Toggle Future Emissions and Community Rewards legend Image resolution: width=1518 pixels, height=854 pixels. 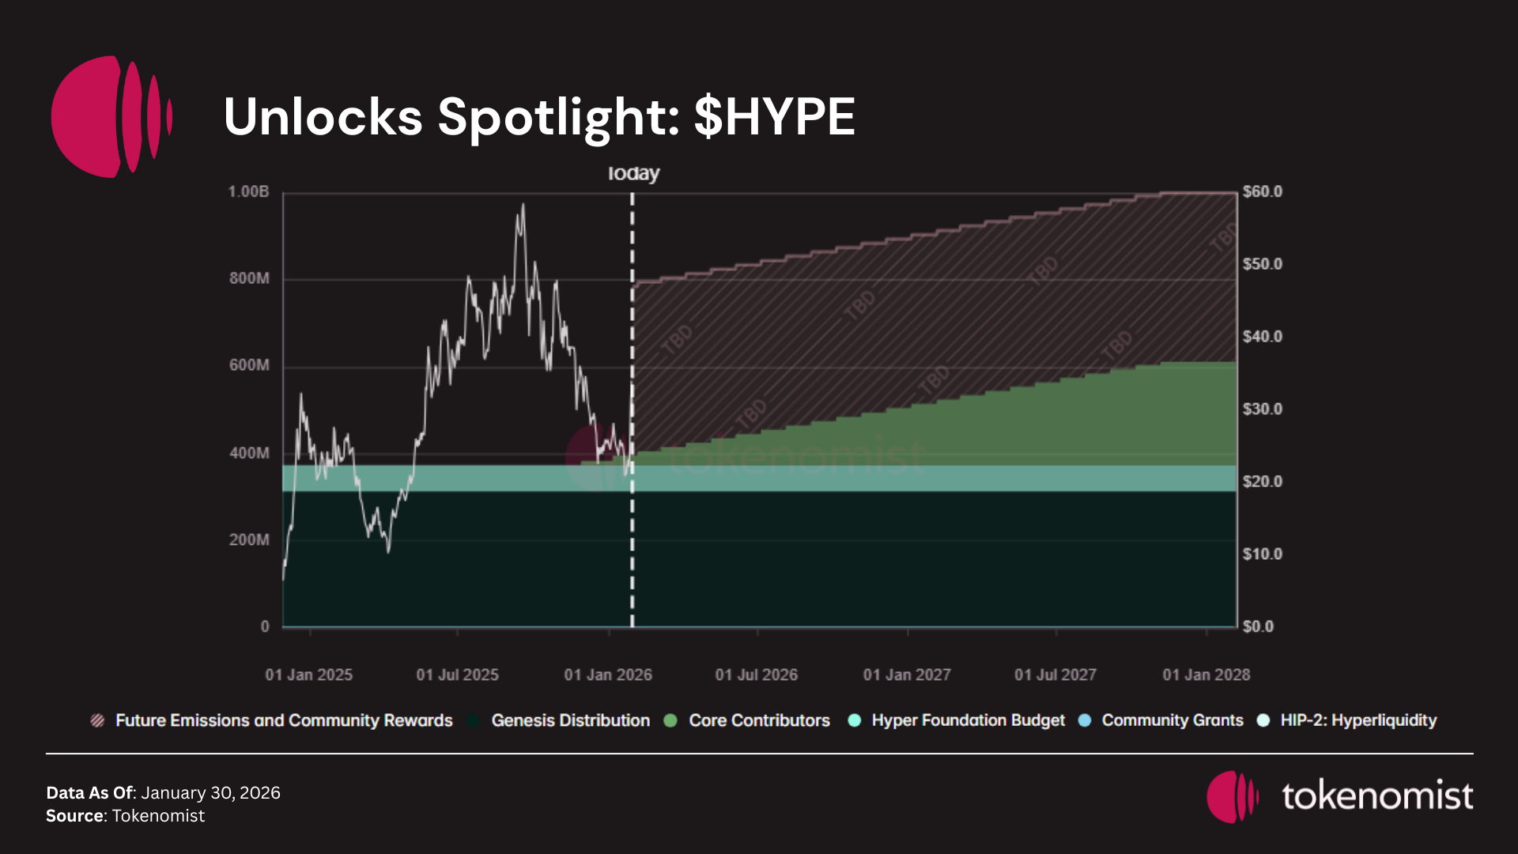283,720
